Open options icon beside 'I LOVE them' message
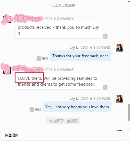 click(105, 87)
